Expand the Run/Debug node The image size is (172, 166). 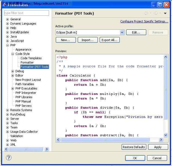(x=7, y=114)
